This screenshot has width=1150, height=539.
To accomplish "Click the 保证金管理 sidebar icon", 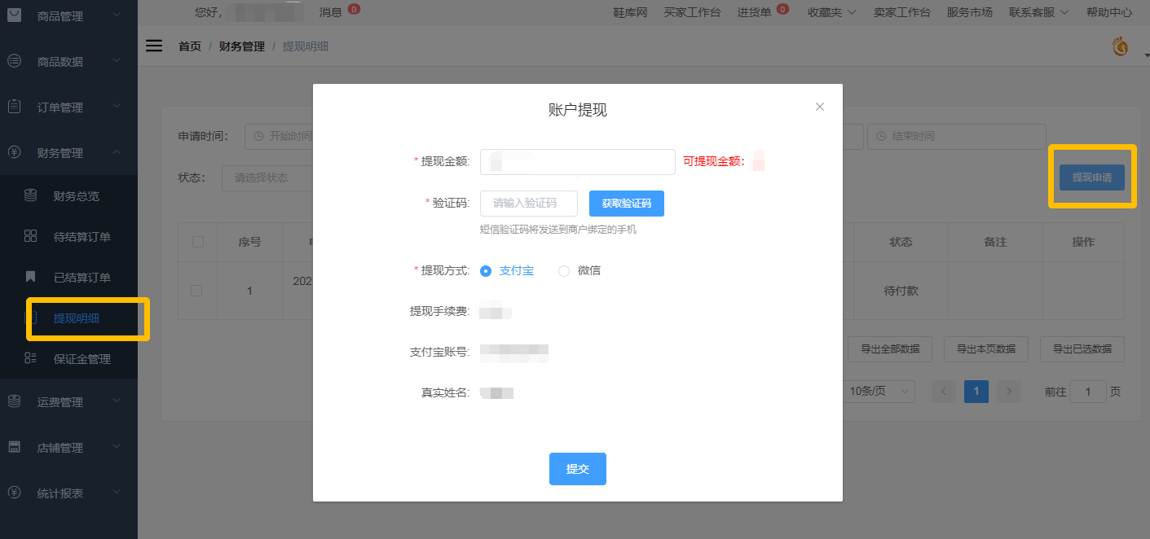I will [31, 358].
